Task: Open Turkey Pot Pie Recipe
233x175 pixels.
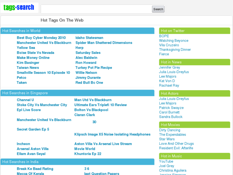Action: pyautogui.click(x=94, y=68)
